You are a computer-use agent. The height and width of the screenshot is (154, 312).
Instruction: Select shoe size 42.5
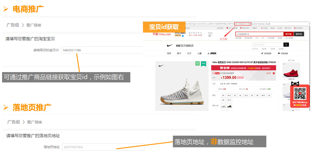coord(246,95)
